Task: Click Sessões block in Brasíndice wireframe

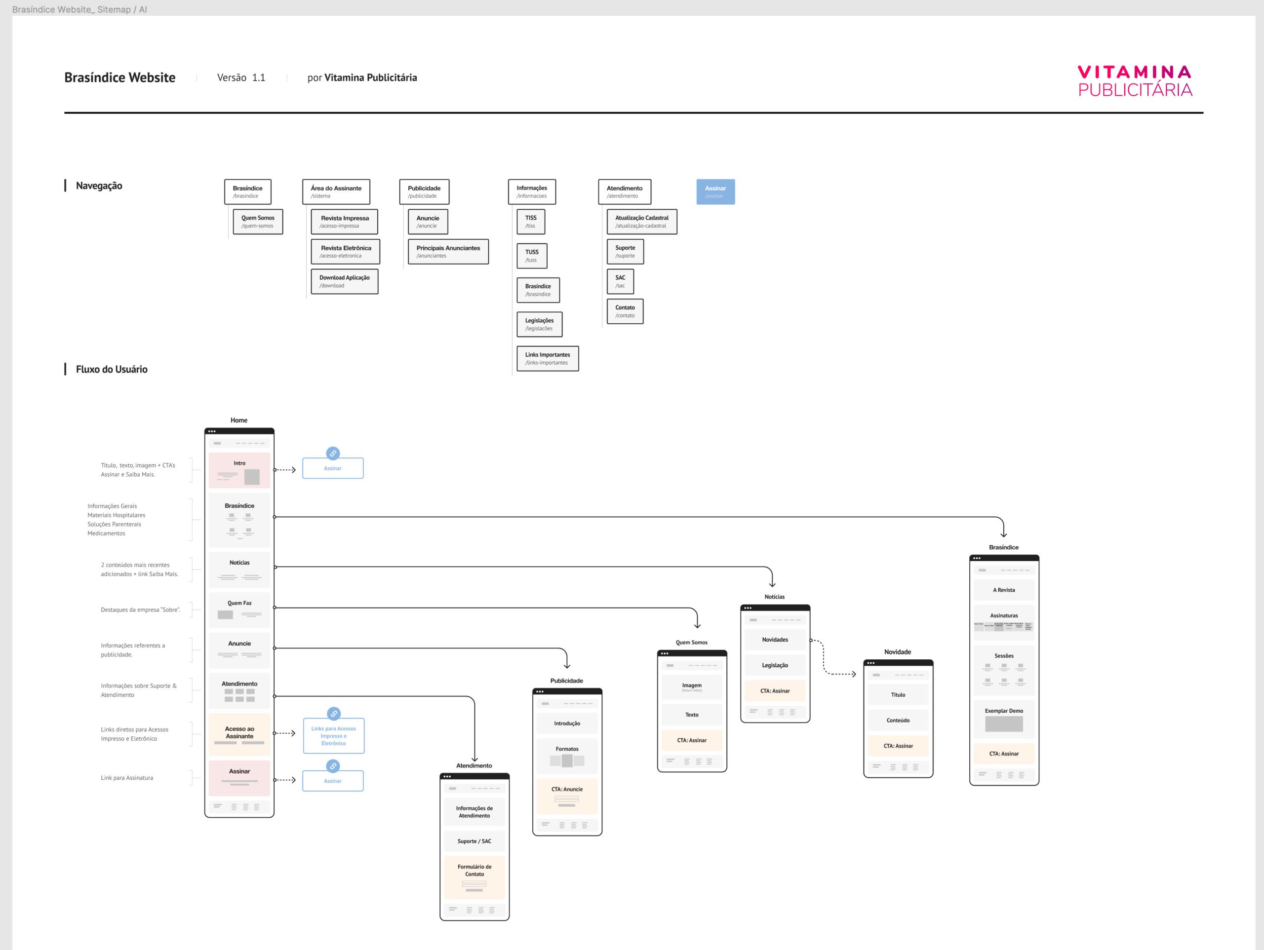Action: coord(1004,670)
